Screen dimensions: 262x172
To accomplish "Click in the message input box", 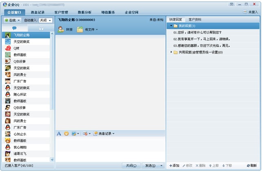I will pyautogui.click(x=110, y=149).
